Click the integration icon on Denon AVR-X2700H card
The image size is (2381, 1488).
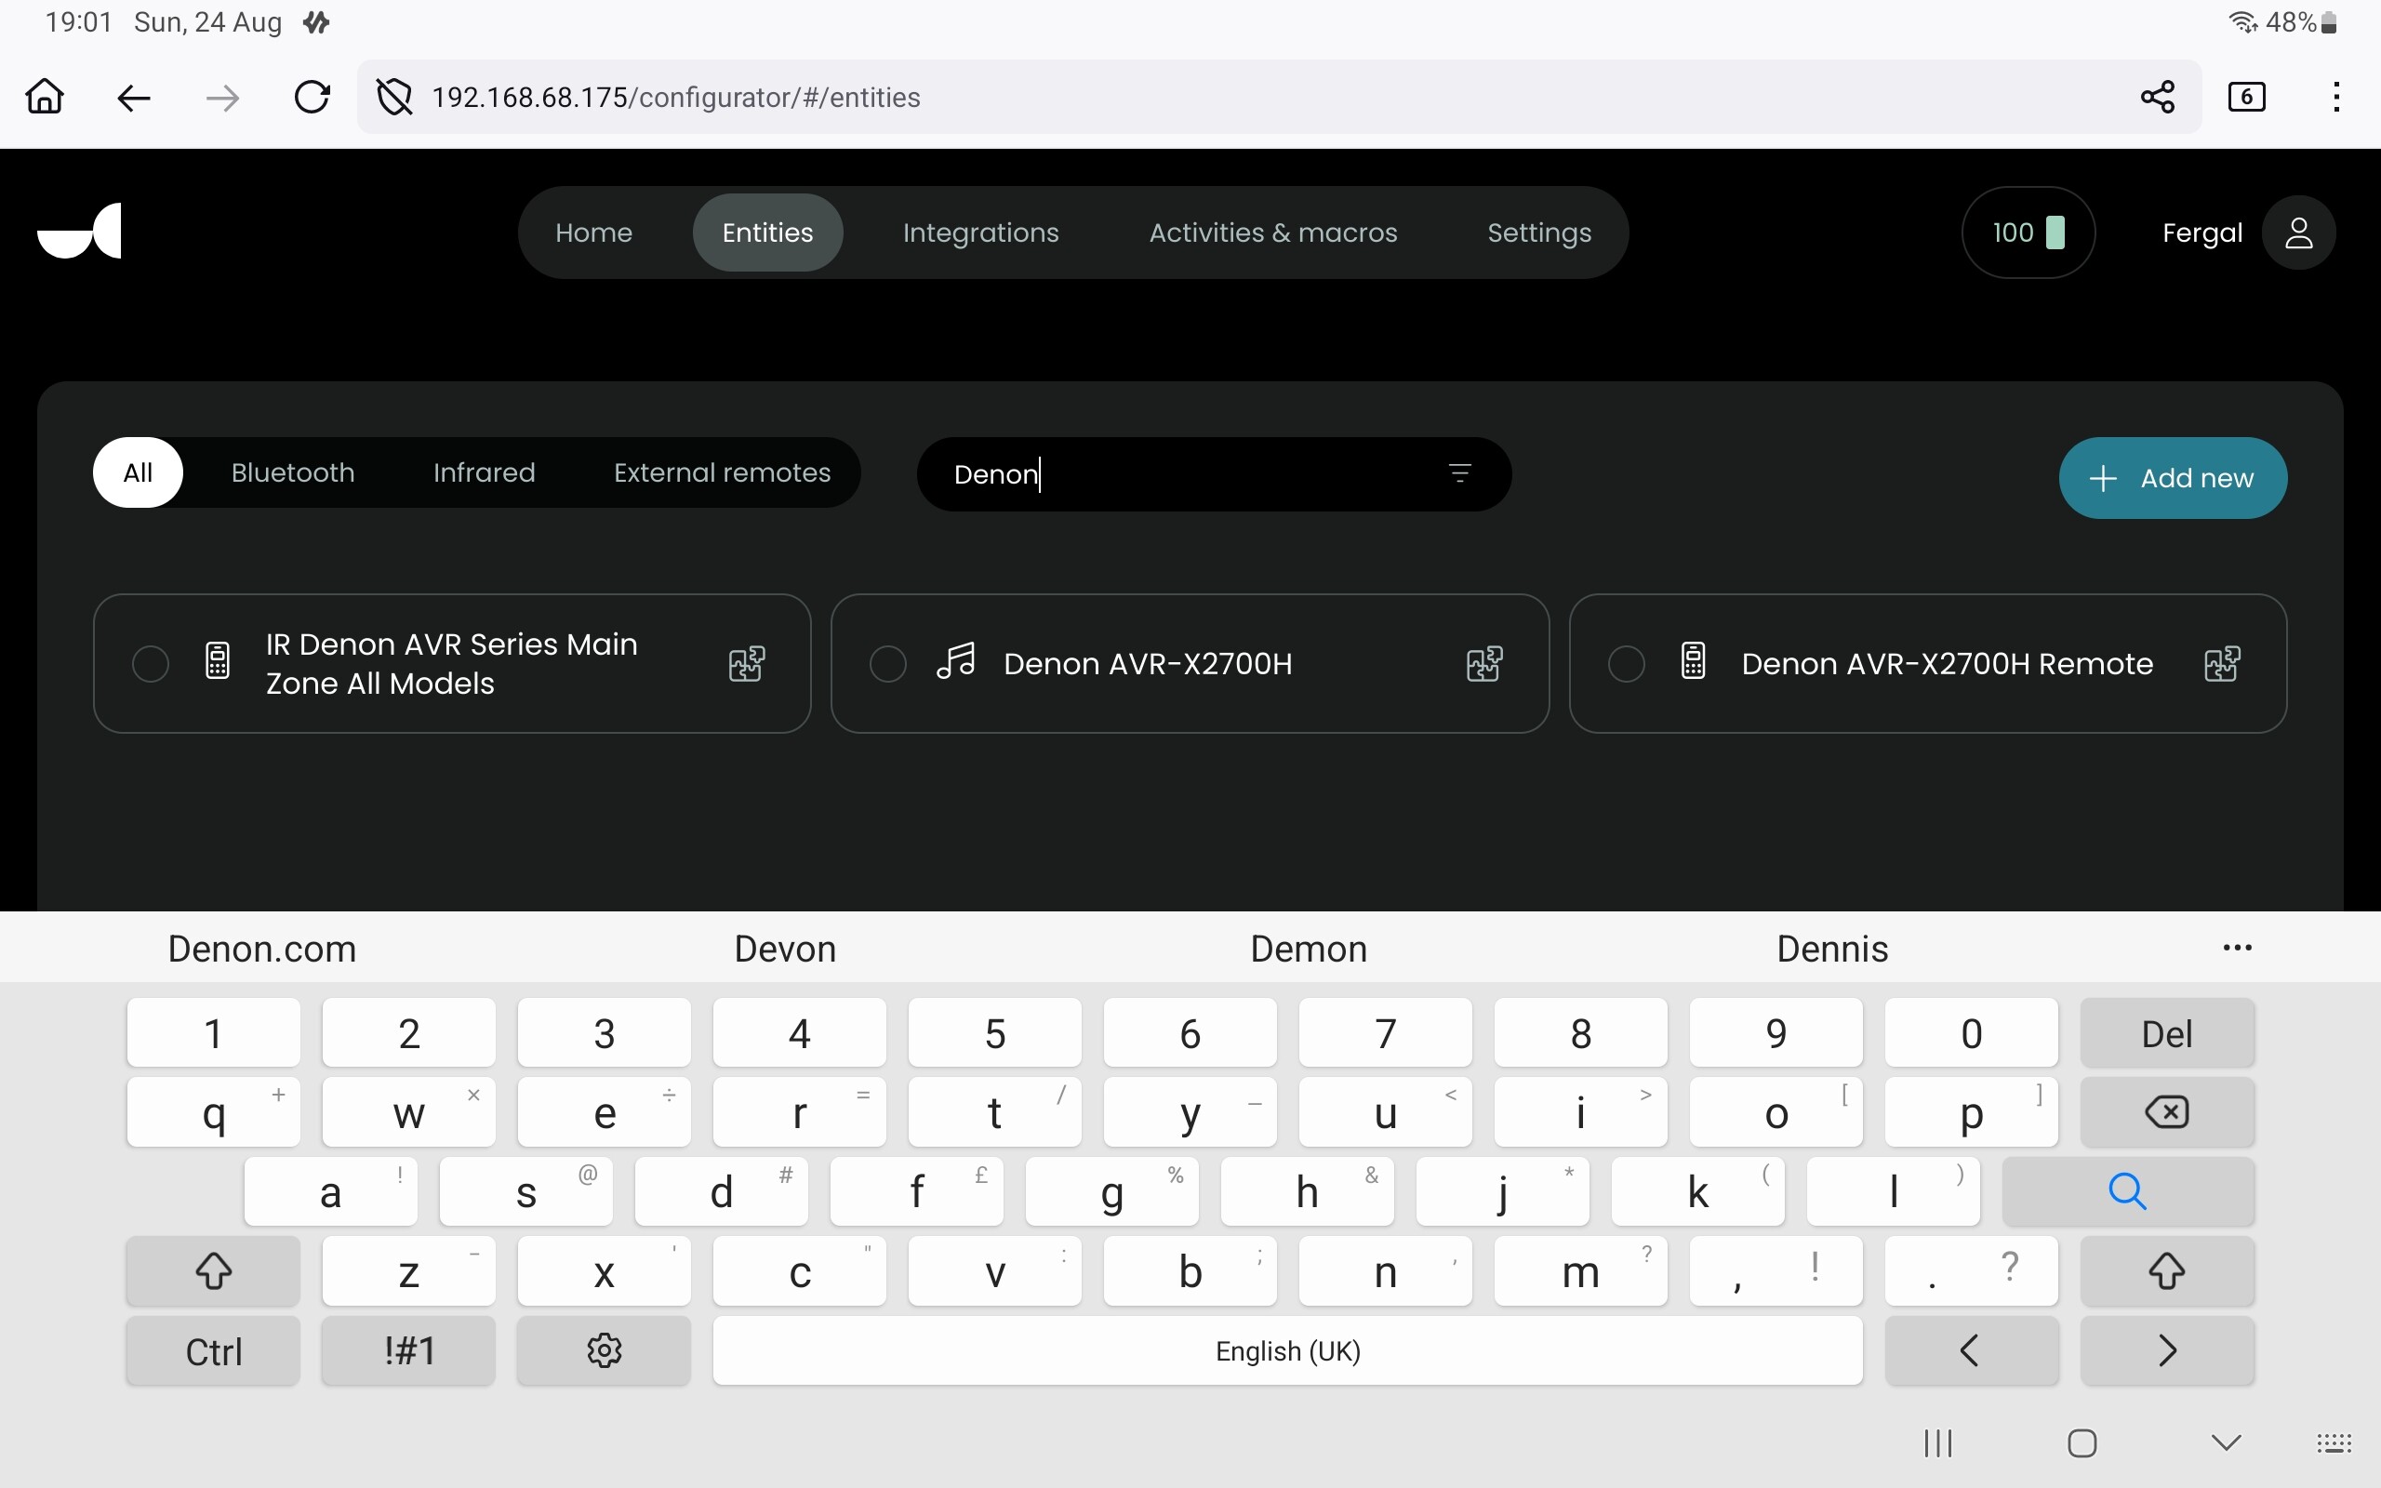coord(1484,663)
